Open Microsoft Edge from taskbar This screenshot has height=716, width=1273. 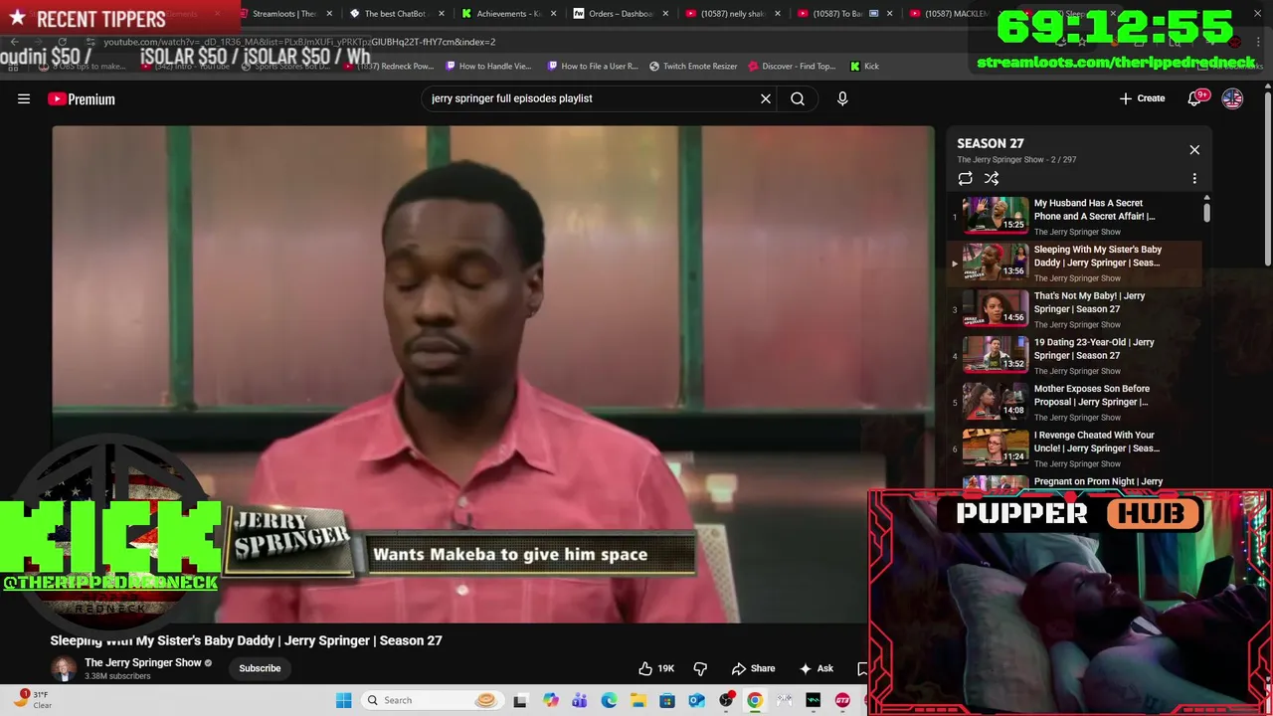(x=609, y=700)
